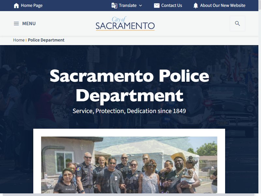Click the envelope icon beside Contact Us
This screenshot has width=261, height=196.
coord(157,6)
